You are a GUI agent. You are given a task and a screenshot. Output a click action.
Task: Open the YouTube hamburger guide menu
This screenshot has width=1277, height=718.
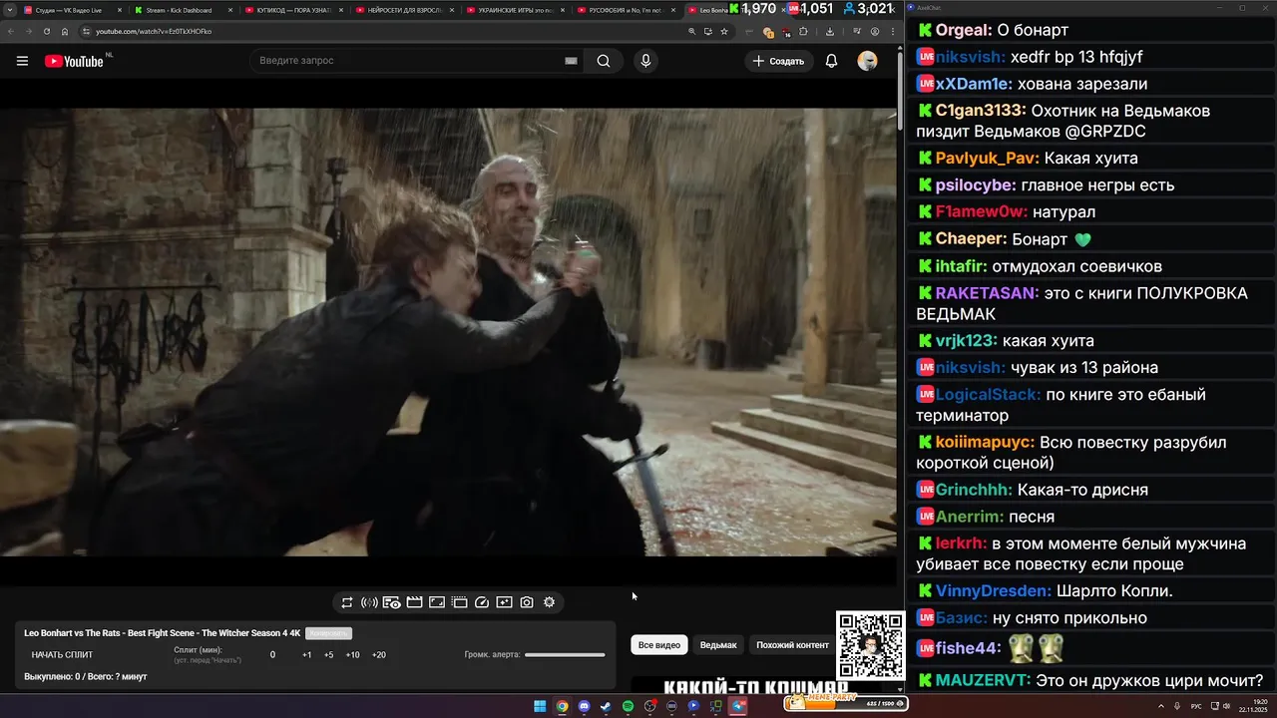tap(22, 61)
